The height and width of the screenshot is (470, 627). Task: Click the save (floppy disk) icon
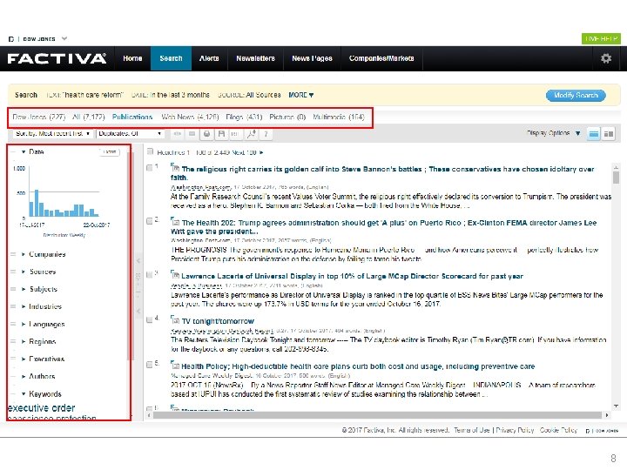[221, 134]
